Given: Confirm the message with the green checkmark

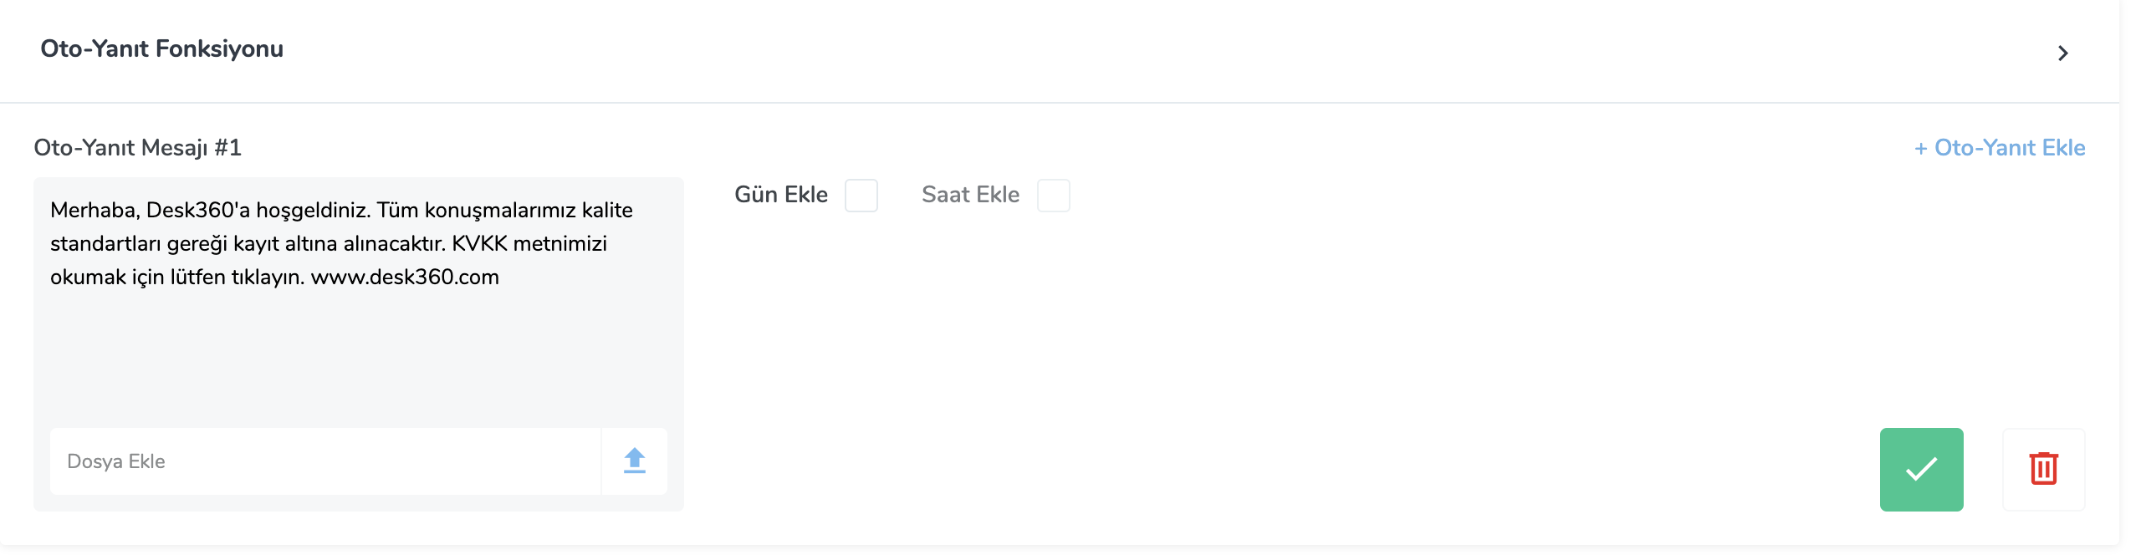Looking at the screenshot, I should [x=1921, y=469].
